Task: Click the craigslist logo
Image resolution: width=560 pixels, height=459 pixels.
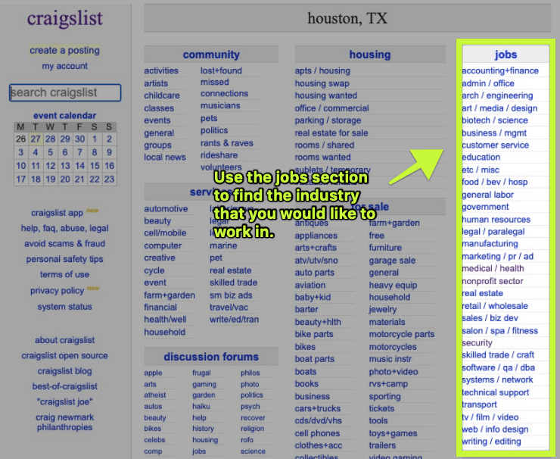Action: [x=64, y=19]
